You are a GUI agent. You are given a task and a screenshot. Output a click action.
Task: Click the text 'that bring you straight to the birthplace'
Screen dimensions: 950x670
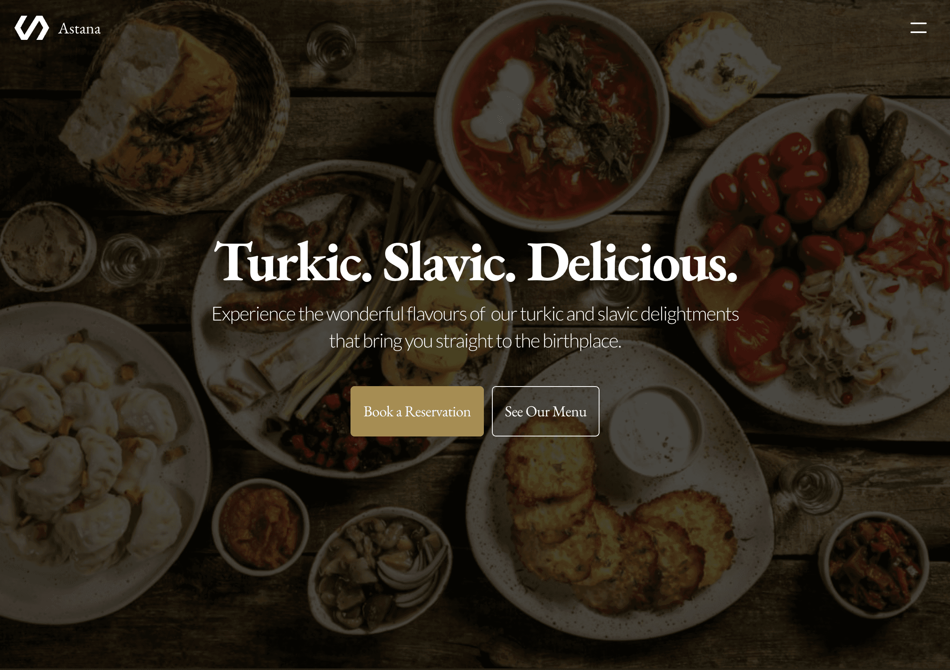click(x=474, y=341)
